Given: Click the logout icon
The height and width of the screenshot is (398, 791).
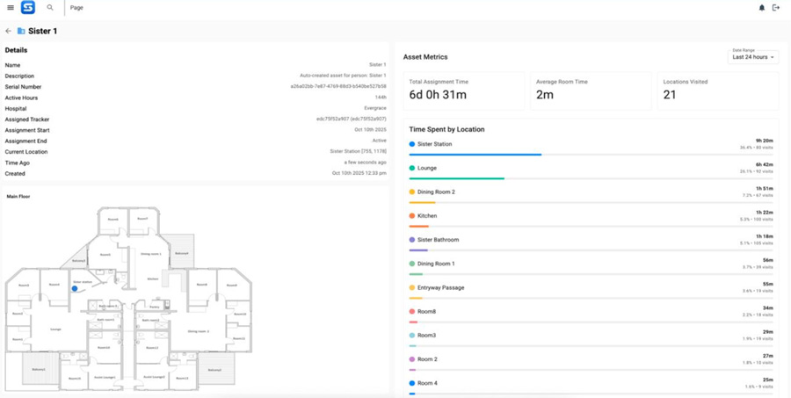Looking at the screenshot, I should coord(776,8).
